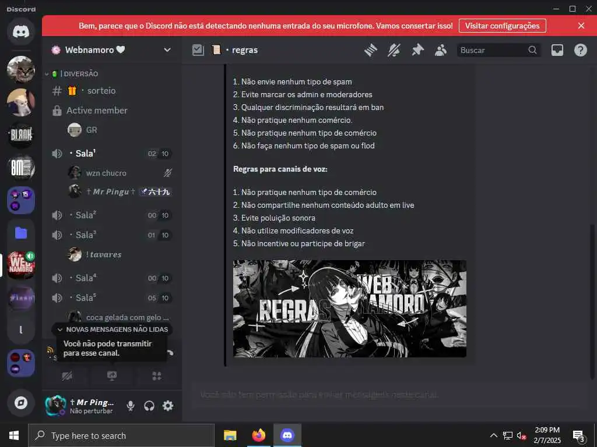
Task: Open File Explorer from taskbar
Action: [230, 435]
